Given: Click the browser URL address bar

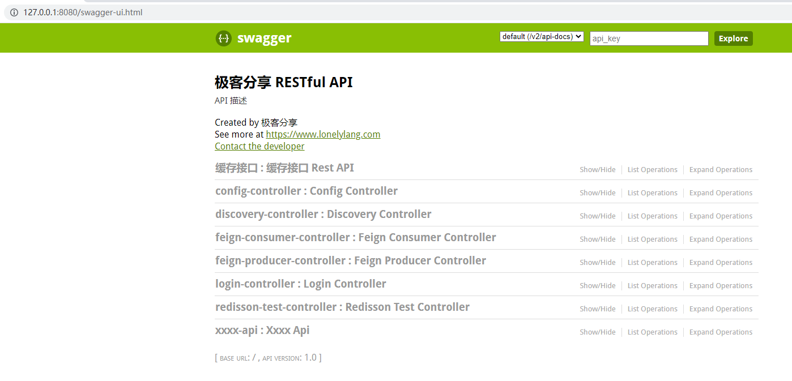Looking at the screenshot, I should [x=397, y=12].
